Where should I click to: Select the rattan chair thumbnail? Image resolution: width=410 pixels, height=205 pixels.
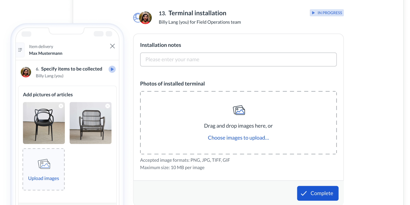click(x=90, y=123)
